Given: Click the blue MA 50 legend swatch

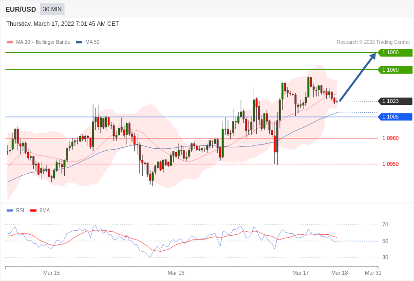Looking at the screenshot, I should pyautogui.click(x=79, y=42).
